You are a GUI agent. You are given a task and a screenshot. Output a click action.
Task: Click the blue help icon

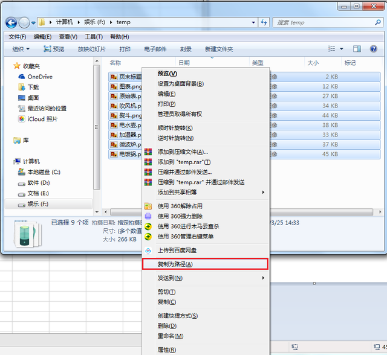click(x=374, y=49)
